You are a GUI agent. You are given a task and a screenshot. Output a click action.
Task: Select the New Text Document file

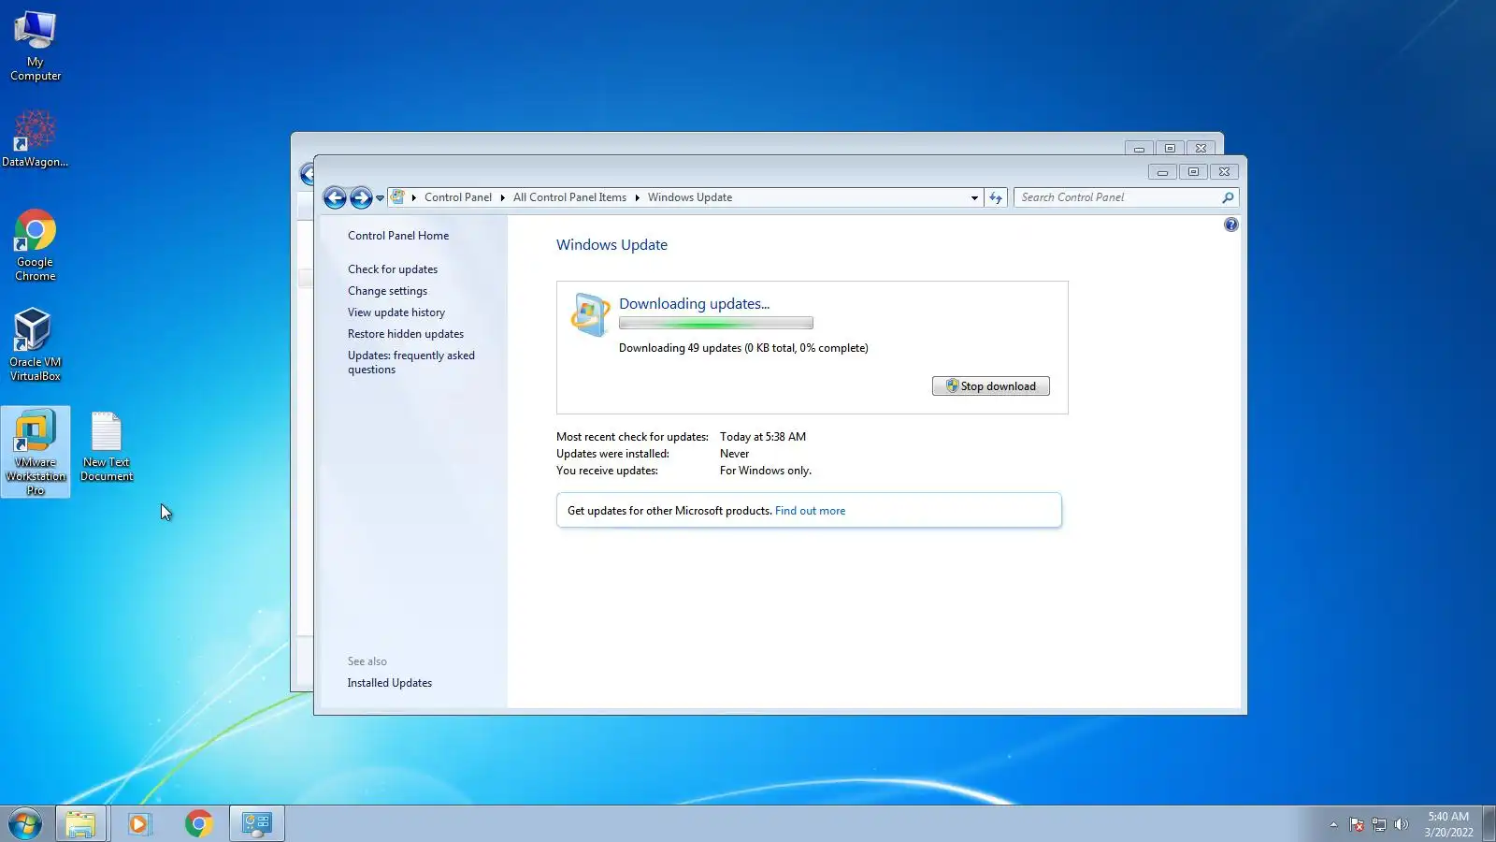tap(107, 447)
